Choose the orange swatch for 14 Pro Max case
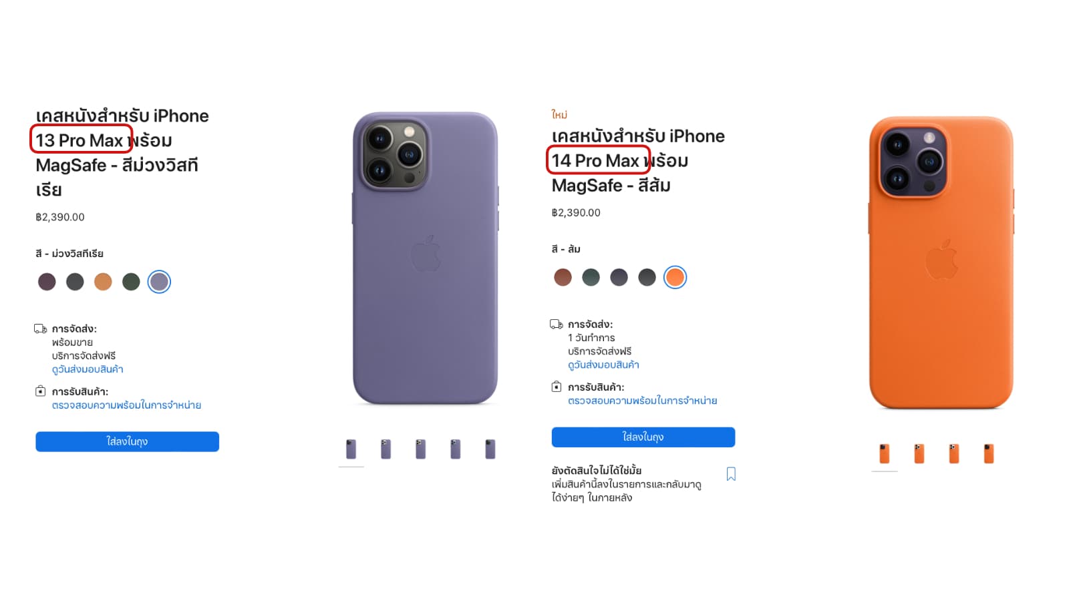The image size is (1069, 601). coord(675,277)
